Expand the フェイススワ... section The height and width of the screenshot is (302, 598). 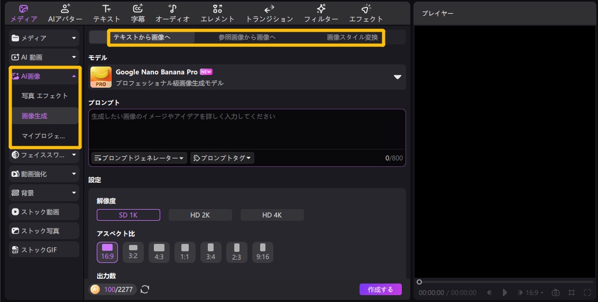[x=44, y=155]
